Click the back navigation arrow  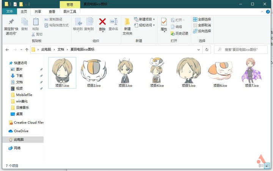point(7,50)
